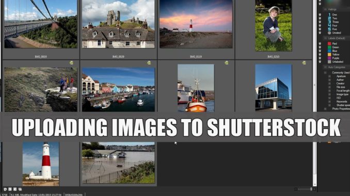Image resolution: width=350 pixels, height=196 pixels.
Task: Click the Purple label color swatch
Action: 329,58
